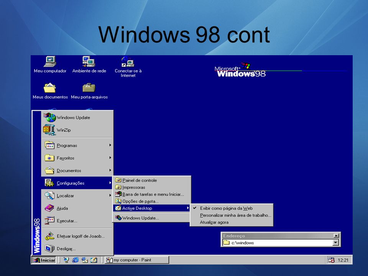Click the Barra de tarefas settings icon
Screen dimensions: 368x276
click(x=118, y=194)
